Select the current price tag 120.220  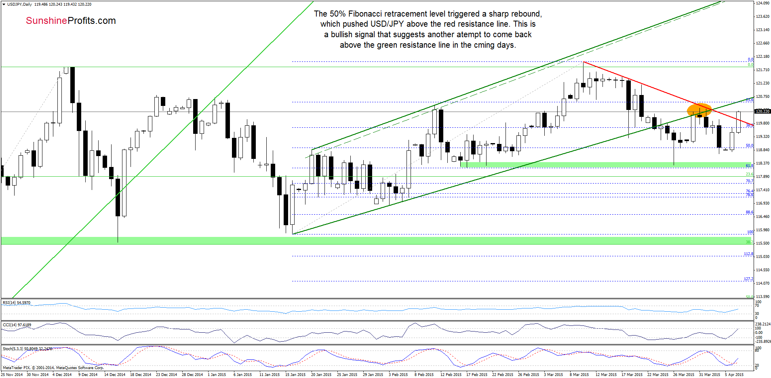(x=763, y=111)
